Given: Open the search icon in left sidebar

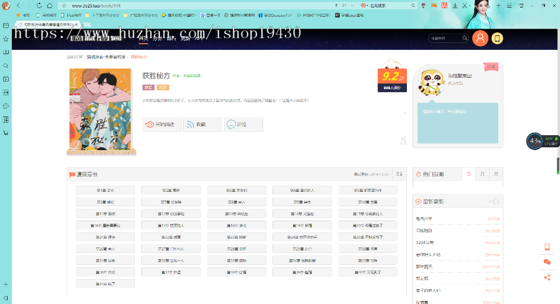Looking at the screenshot, I should (x=6, y=66).
